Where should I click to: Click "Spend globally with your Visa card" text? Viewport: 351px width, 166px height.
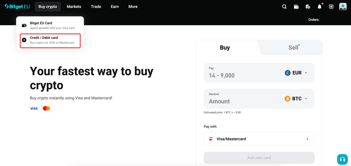[x=52, y=28]
